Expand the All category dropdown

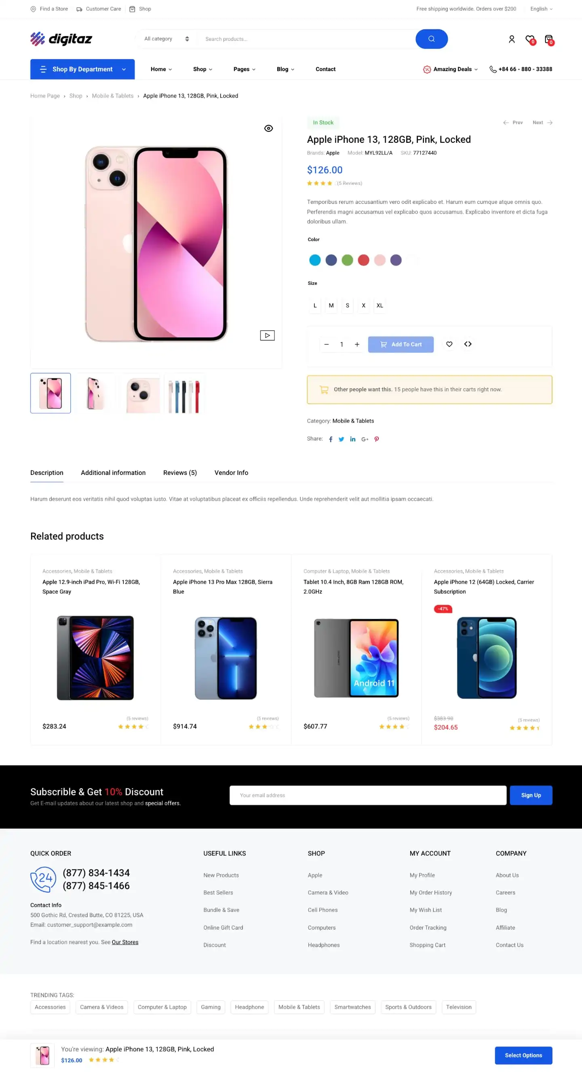click(x=166, y=39)
